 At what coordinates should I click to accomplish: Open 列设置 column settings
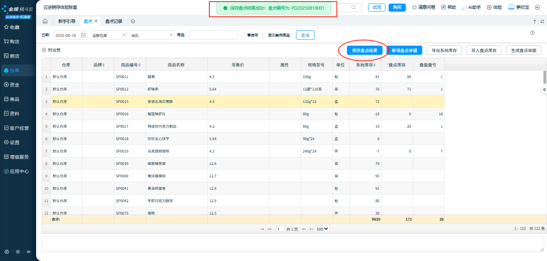tap(51, 50)
